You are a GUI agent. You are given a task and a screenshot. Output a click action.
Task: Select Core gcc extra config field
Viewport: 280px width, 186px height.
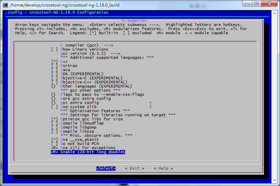pyautogui.click(x=81, y=99)
